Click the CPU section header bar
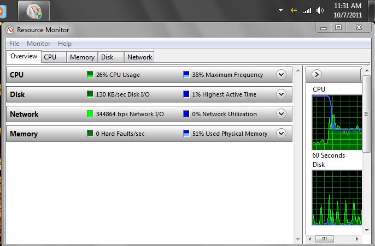The image size is (375, 246). click(149, 75)
